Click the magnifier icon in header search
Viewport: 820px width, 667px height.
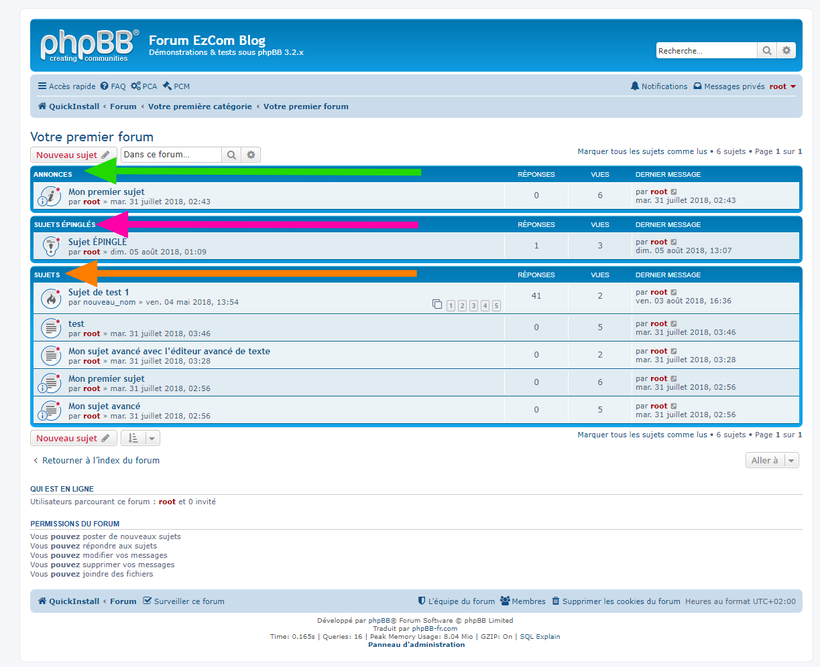tap(767, 51)
